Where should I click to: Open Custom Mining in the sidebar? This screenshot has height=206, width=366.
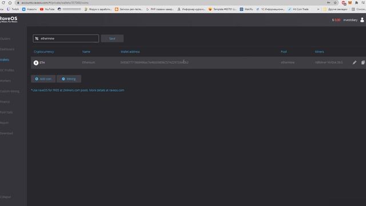click(x=10, y=92)
